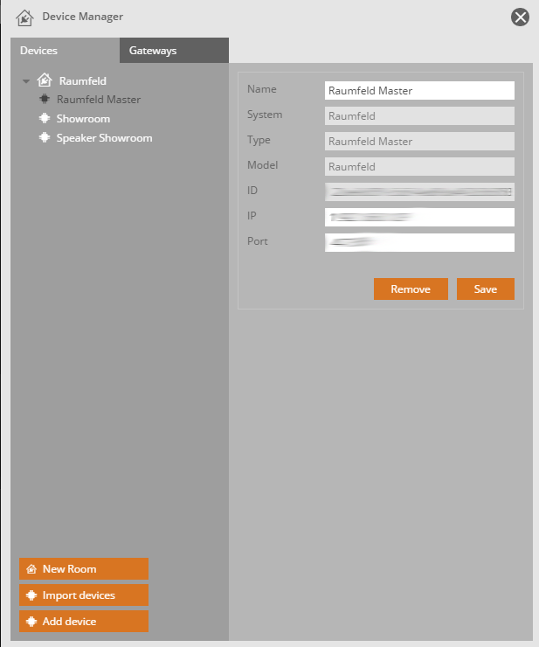Collapse the Raumfeld tree node
The height and width of the screenshot is (647, 539).
pos(26,81)
